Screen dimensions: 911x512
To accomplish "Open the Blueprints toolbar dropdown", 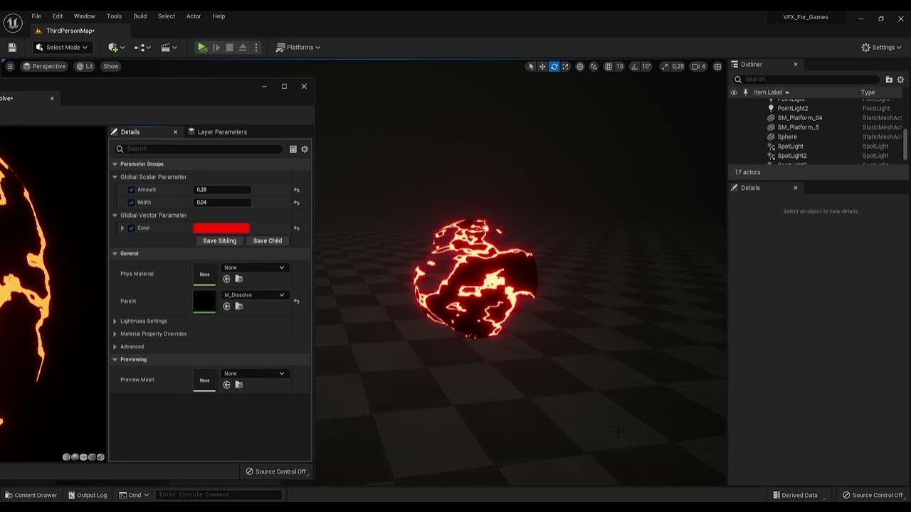I will pyautogui.click(x=142, y=48).
